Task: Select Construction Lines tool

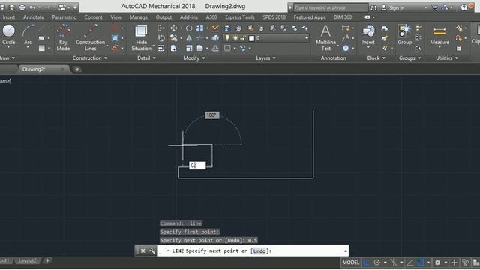Action: tap(90, 37)
